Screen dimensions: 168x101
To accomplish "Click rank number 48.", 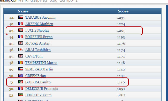I will point(12,63).
